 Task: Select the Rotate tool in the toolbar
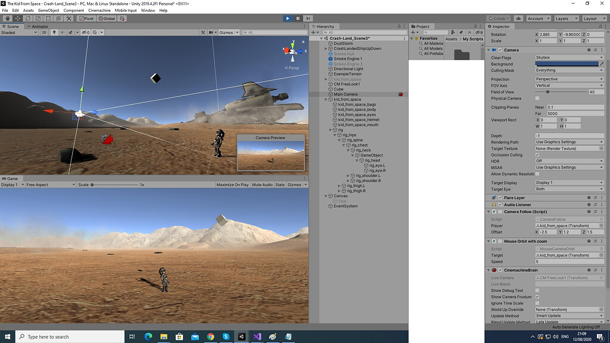click(x=28, y=18)
